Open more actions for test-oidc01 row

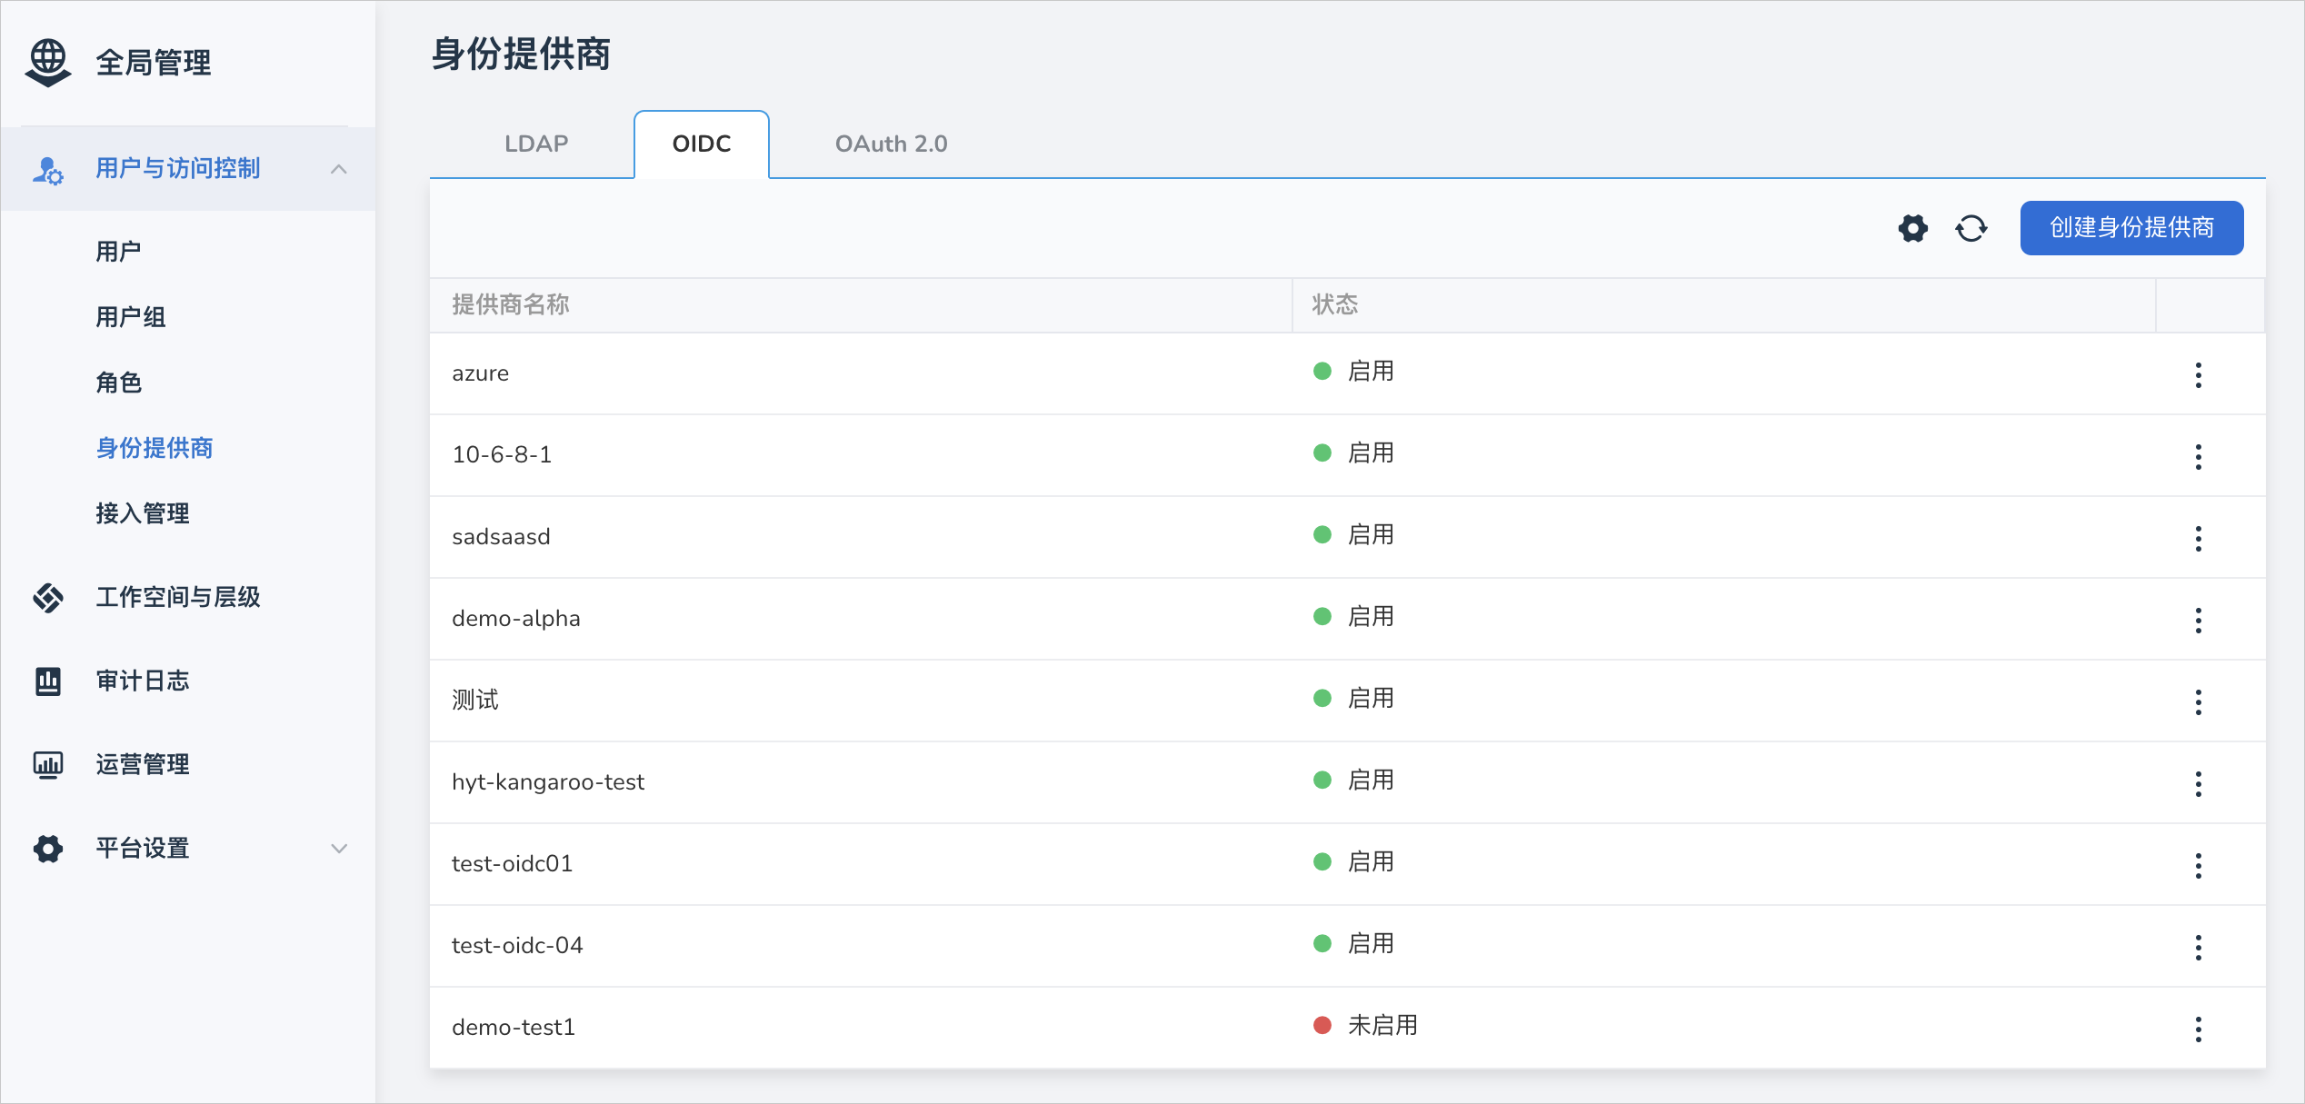coord(2199,865)
